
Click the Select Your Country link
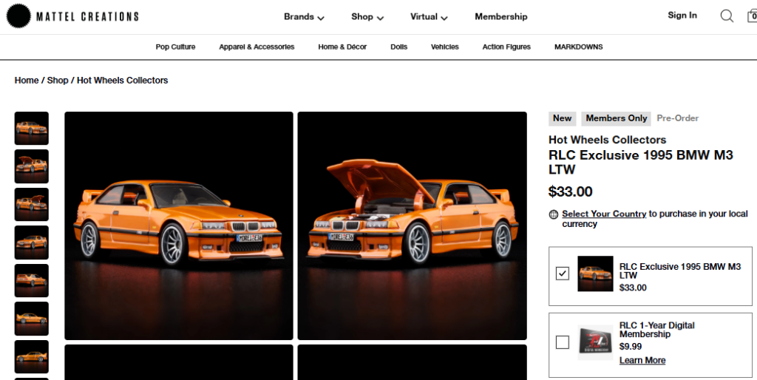tap(604, 214)
